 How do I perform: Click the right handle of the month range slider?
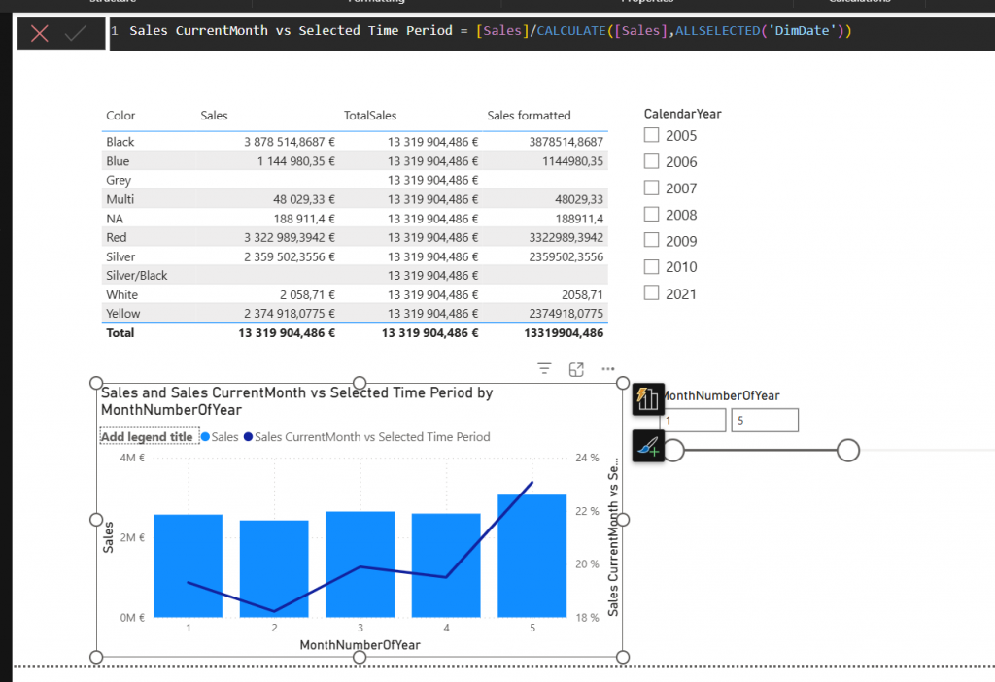click(848, 450)
